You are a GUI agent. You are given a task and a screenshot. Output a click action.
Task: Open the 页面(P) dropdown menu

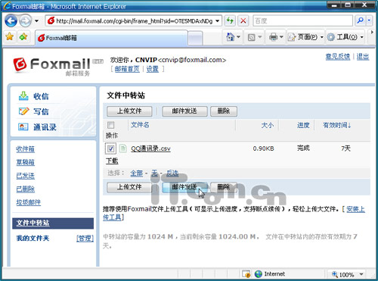pyautogui.click(x=305, y=37)
